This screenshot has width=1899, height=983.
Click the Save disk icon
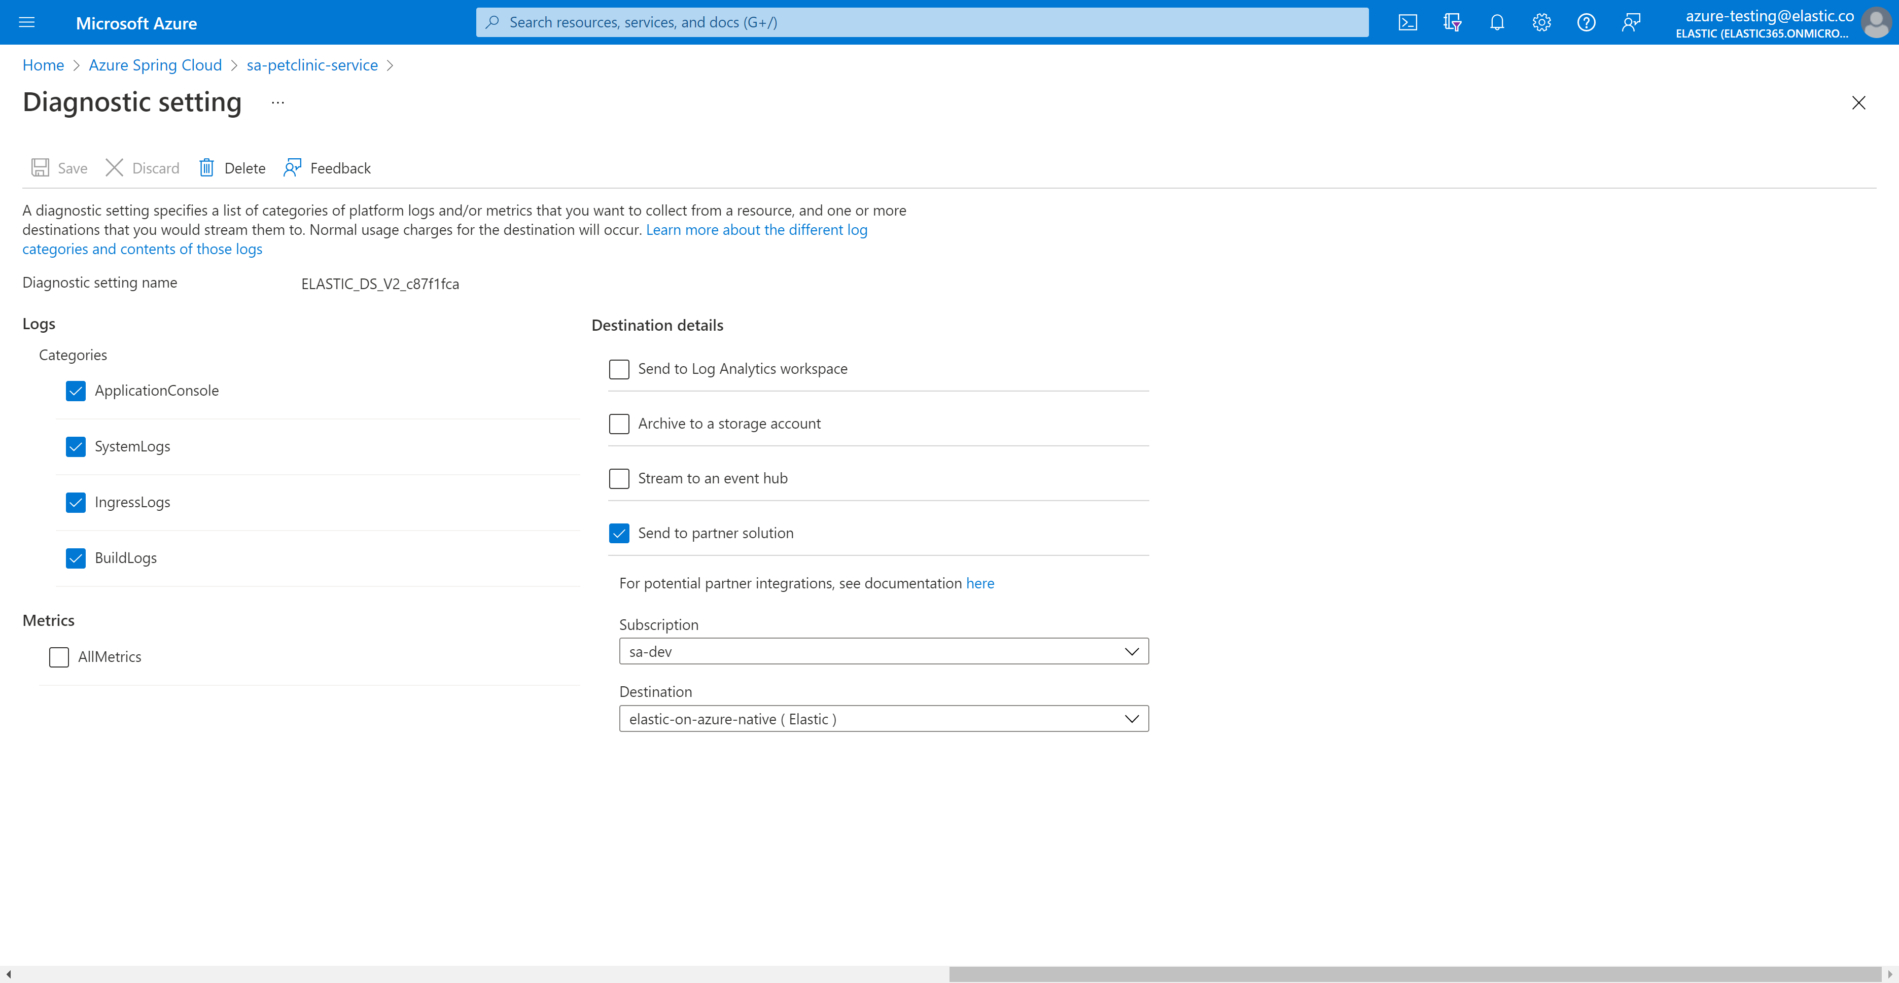point(40,167)
